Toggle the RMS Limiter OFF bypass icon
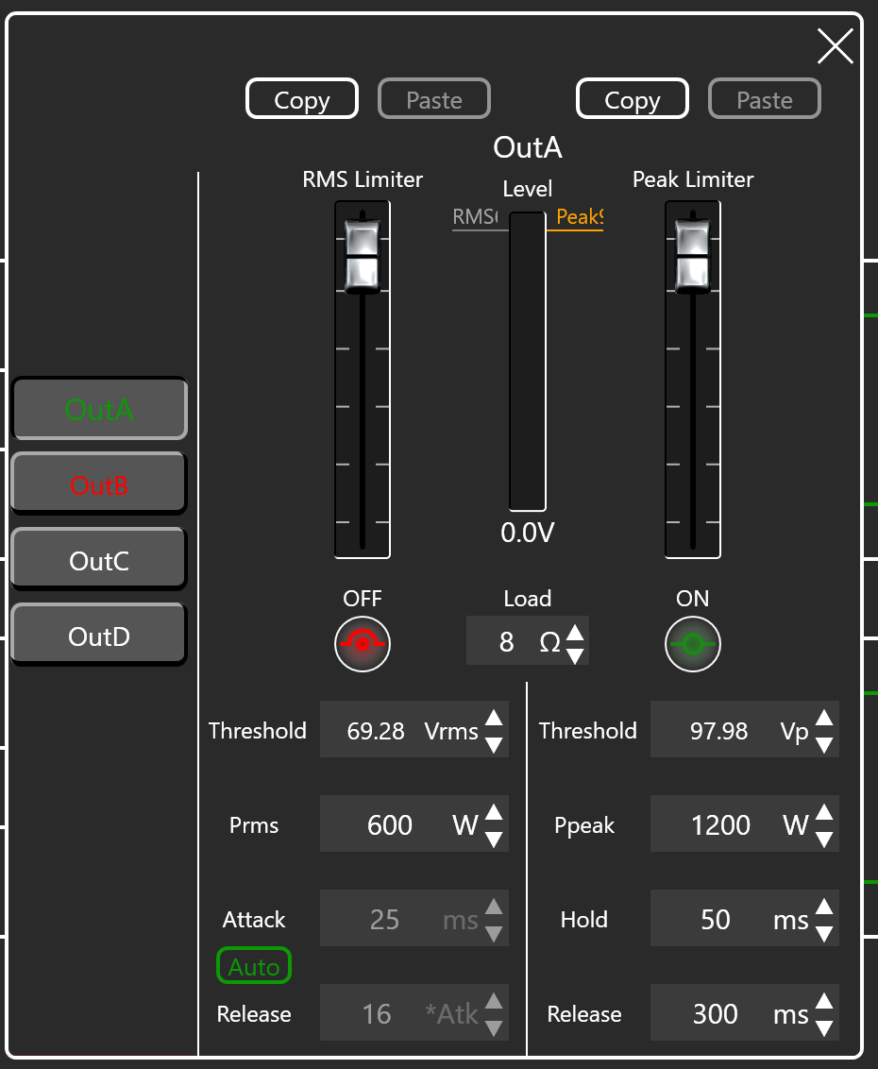 pyautogui.click(x=363, y=644)
